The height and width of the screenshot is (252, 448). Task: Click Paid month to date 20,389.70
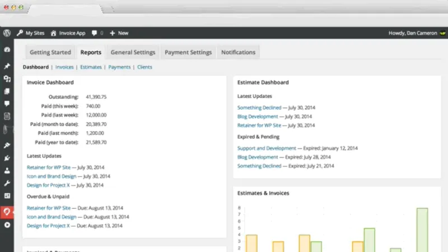(96, 124)
